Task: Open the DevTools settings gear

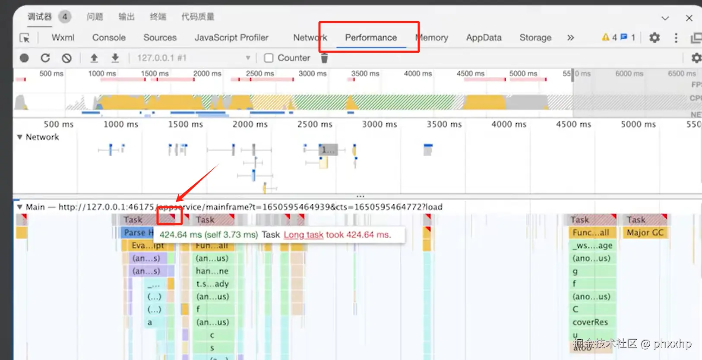Action: (x=655, y=38)
